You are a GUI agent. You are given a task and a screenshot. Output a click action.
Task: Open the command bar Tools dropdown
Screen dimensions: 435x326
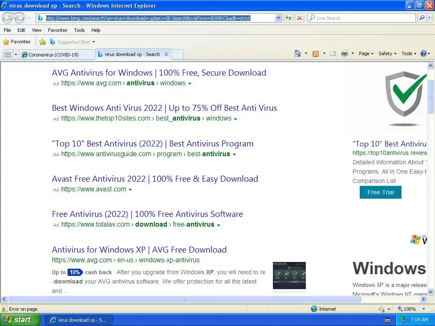(409, 53)
